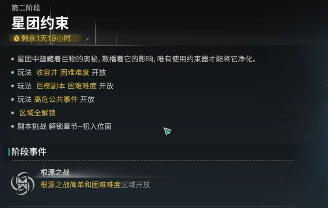This screenshot has height=208, width=328.
Task: Open the 高危公共事件 link
Action: [x=56, y=99]
